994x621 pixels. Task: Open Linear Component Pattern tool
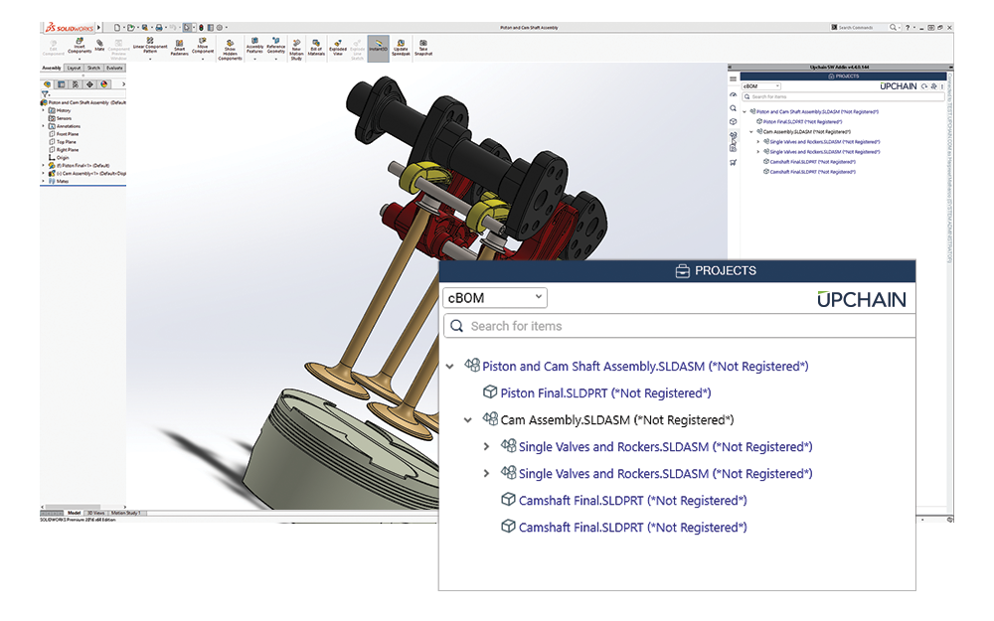[150, 45]
